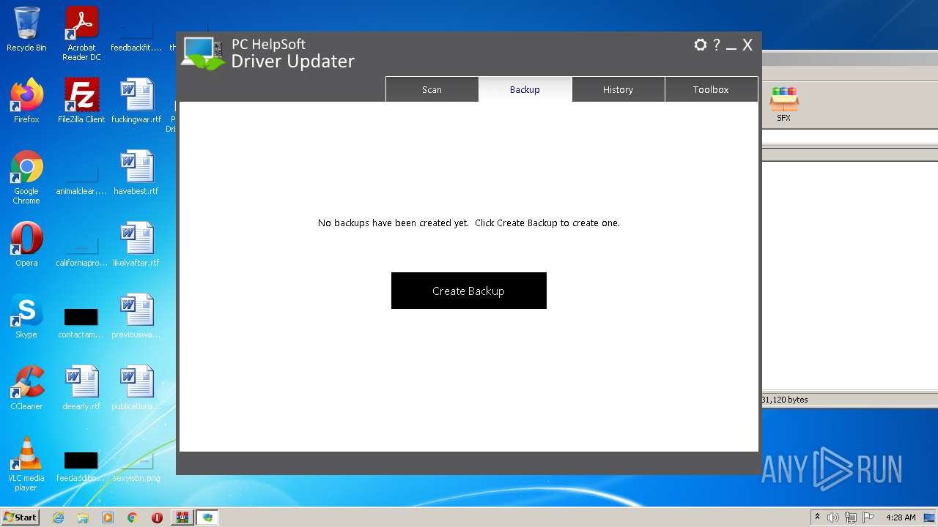Open Action Center flag icon
The width and height of the screenshot is (938, 527).
coord(869,517)
